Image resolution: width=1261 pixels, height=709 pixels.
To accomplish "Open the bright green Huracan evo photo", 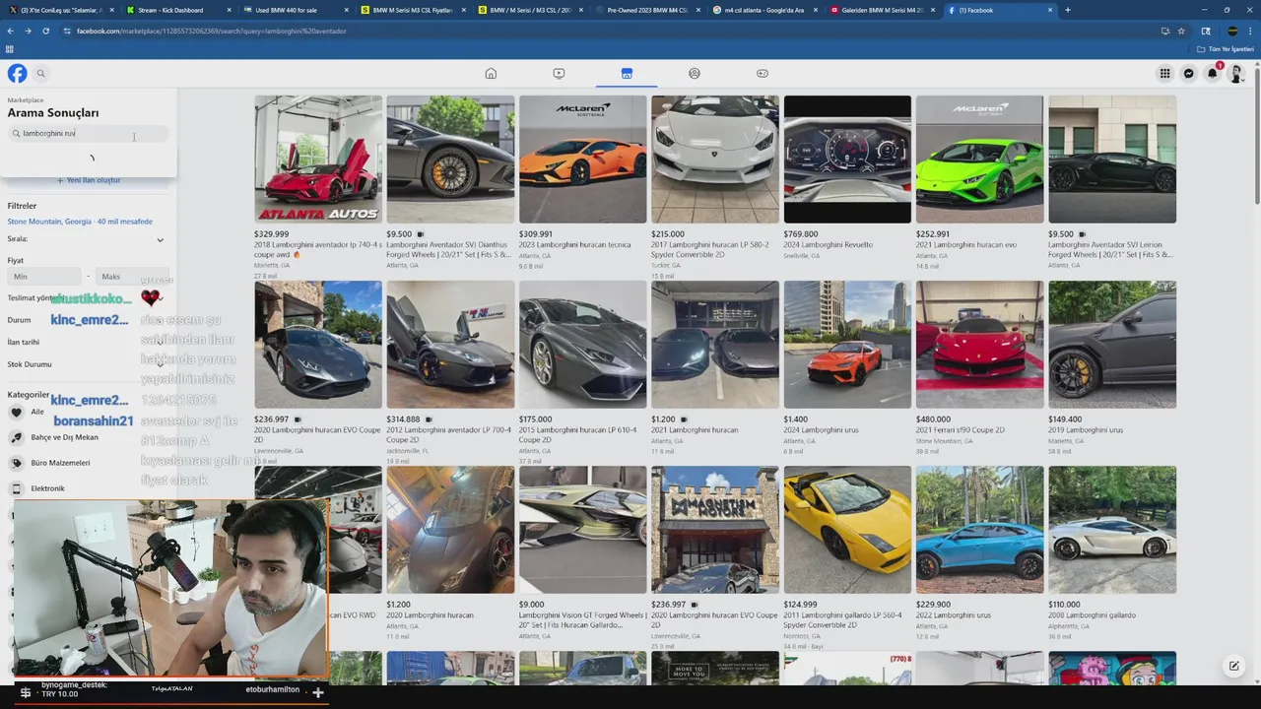I will tap(979, 160).
